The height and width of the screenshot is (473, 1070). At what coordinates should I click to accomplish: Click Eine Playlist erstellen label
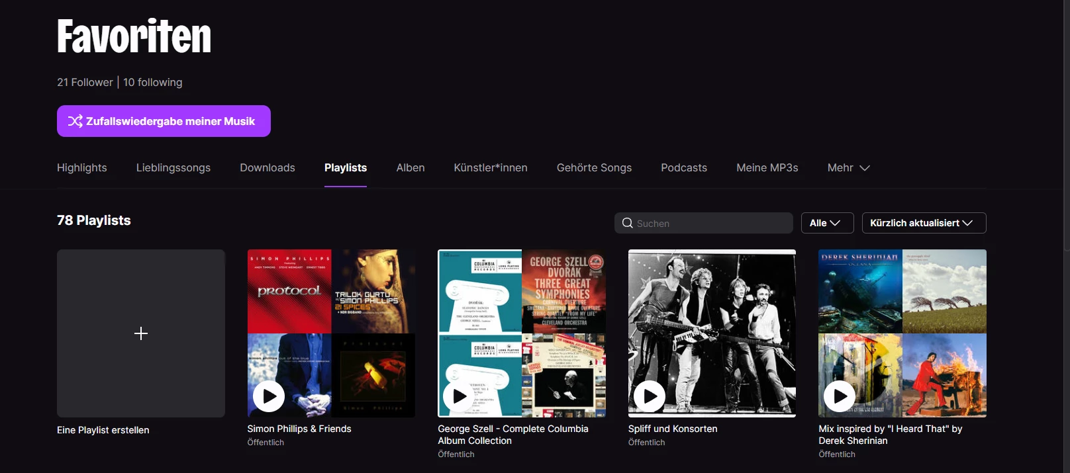pos(103,430)
